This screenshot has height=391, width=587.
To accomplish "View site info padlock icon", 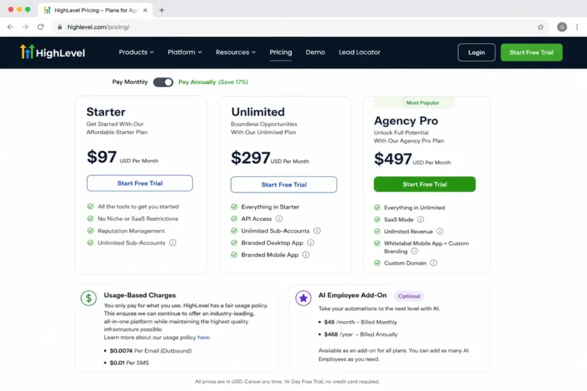I will 60,27.
